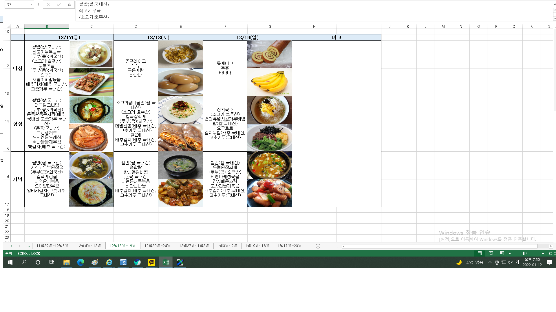The image size is (556, 312).
Task: Click the cornflakes bowl photo
Action: pos(180,54)
